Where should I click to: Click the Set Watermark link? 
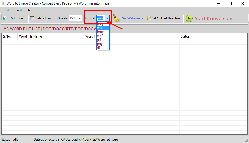tap(132, 18)
